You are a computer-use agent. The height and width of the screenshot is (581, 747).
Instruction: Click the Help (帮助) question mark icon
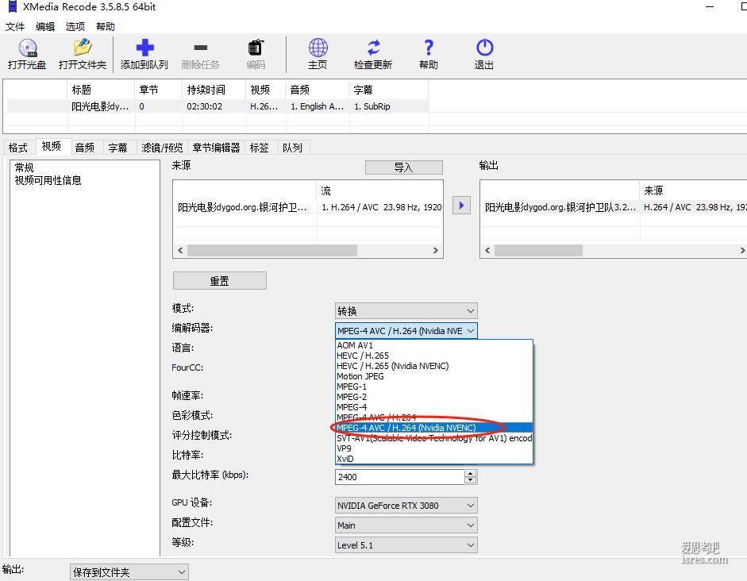click(x=429, y=48)
